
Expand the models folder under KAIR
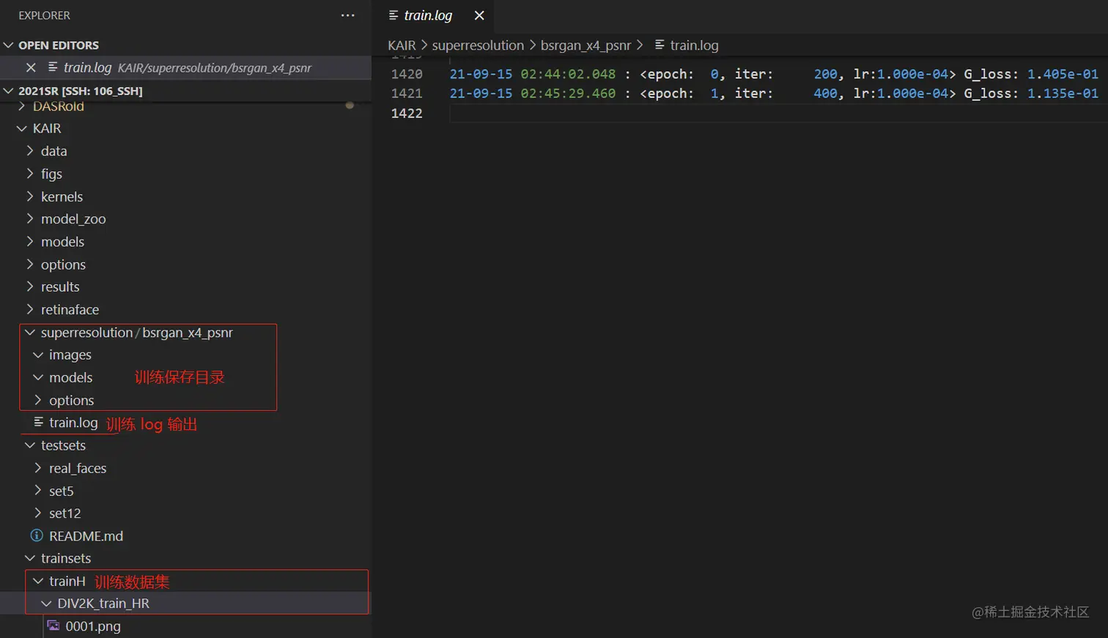(x=30, y=241)
